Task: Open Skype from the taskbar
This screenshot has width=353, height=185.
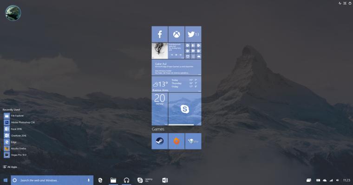Action: 140,180
